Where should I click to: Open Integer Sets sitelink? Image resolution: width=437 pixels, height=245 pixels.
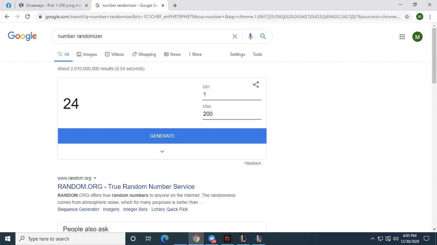(x=135, y=209)
